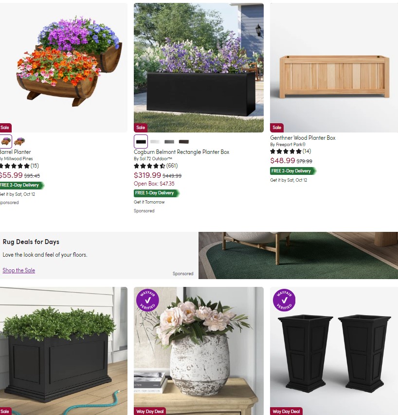Select first Barrel Planter variant thumbnail
Screen dimensions: 398x415
[5, 141]
